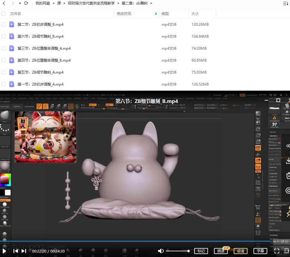Click the speaker icon to mute audio
This screenshot has height=257, width=290.
click(161, 251)
